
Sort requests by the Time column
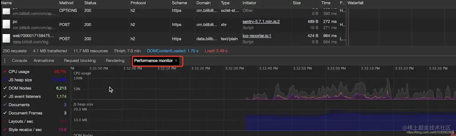click(326, 3)
